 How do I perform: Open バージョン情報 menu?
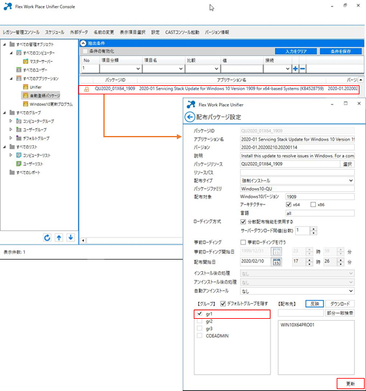pos(217,32)
